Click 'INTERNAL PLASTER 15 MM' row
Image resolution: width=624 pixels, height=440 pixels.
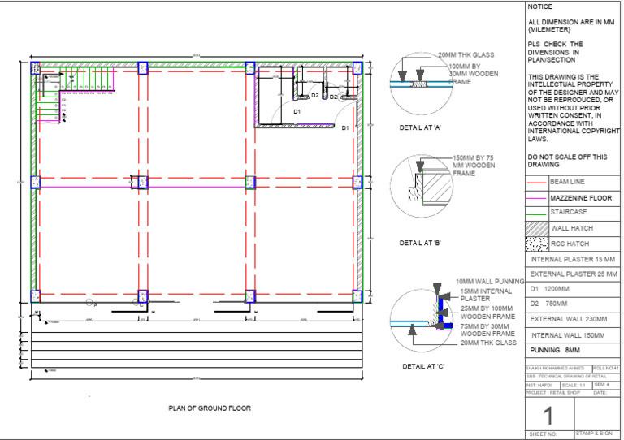572,259
